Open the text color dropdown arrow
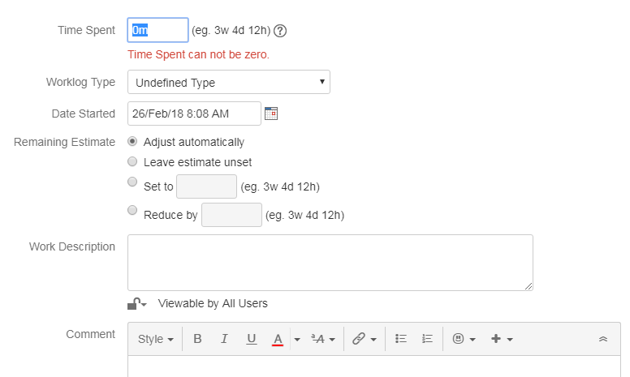Viewport: 630px width, 377px height. 297,339
